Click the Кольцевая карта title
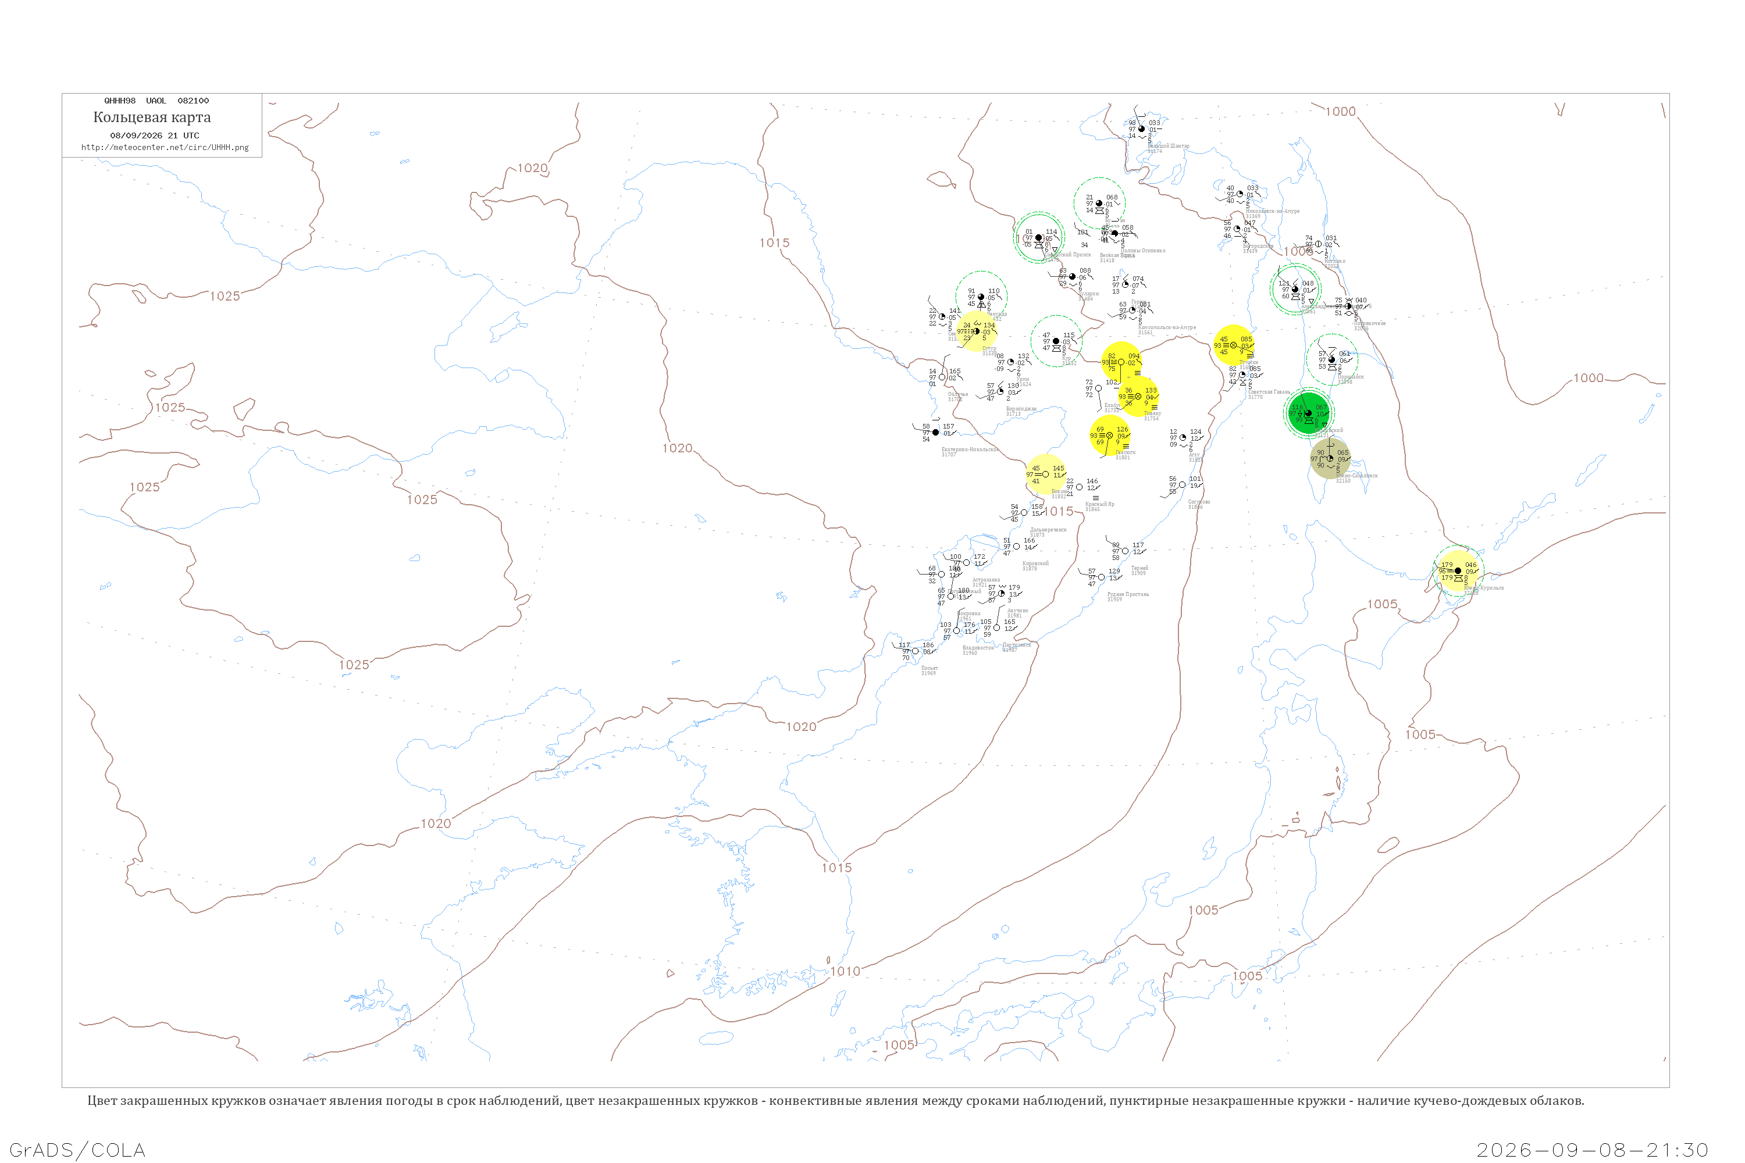Screen dimensions: 1745x1163 pyautogui.click(x=152, y=117)
